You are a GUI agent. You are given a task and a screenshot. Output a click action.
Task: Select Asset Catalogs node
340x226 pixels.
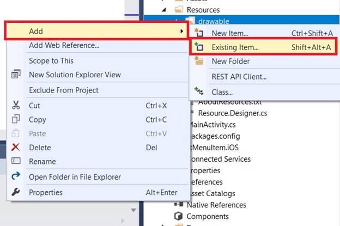click(x=212, y=193)
